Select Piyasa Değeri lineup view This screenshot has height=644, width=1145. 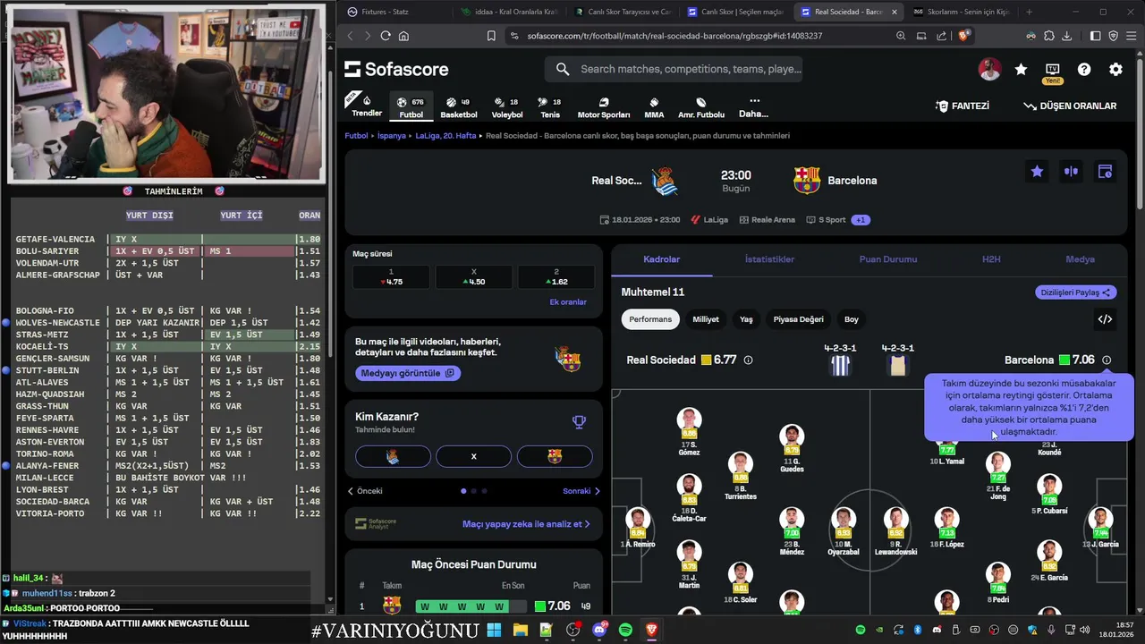pos(798,319)
